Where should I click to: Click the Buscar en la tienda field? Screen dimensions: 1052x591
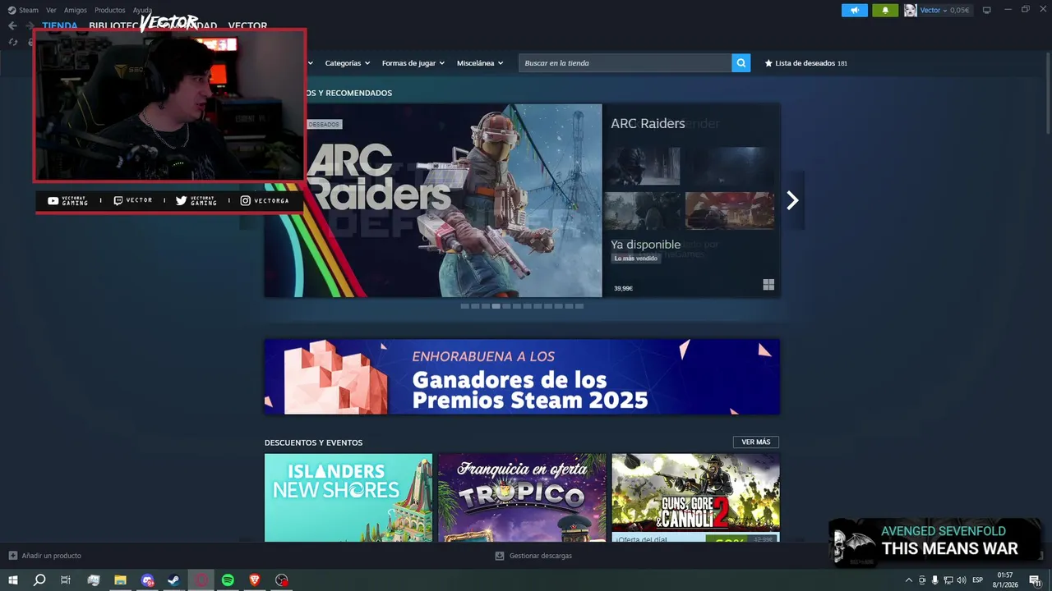pos(625,63)
